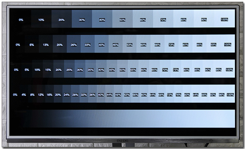This screenshot has height=149, width=245.
Task: Select the 56% step label
Action: [x=135, y=95]
